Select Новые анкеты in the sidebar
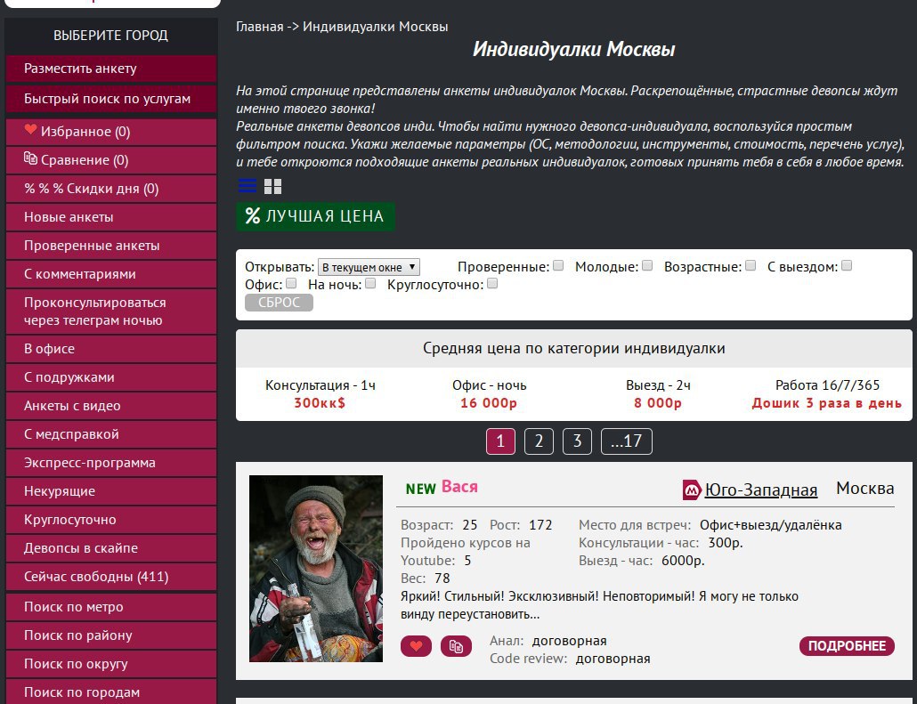The image size is (917, 704). [x=111, y=217]
